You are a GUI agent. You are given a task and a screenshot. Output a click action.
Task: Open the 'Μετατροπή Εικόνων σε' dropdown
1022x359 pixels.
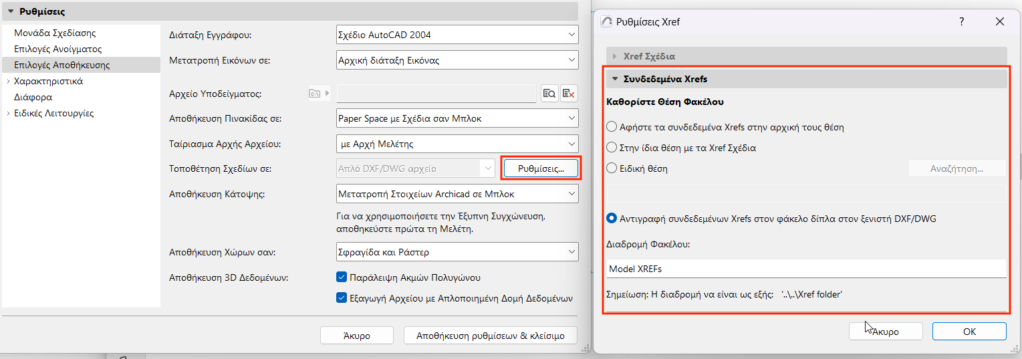(x=457, y=60)
